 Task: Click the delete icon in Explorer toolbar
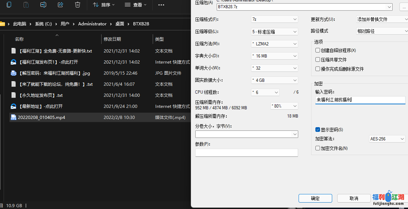tap(77, 5)
